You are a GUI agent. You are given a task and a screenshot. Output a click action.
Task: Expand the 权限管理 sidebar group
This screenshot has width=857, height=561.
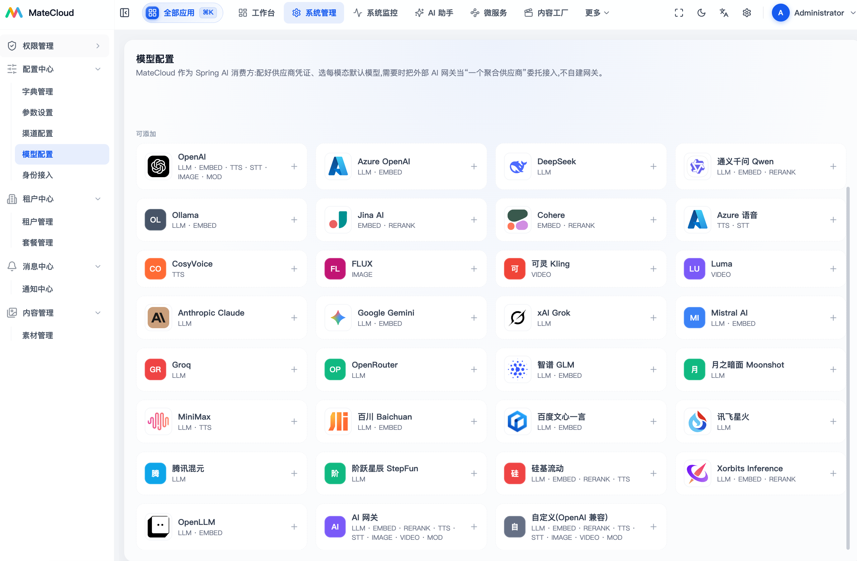[55, 46]
